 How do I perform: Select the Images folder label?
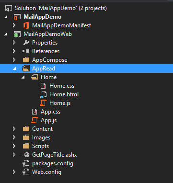coord(41,137)
